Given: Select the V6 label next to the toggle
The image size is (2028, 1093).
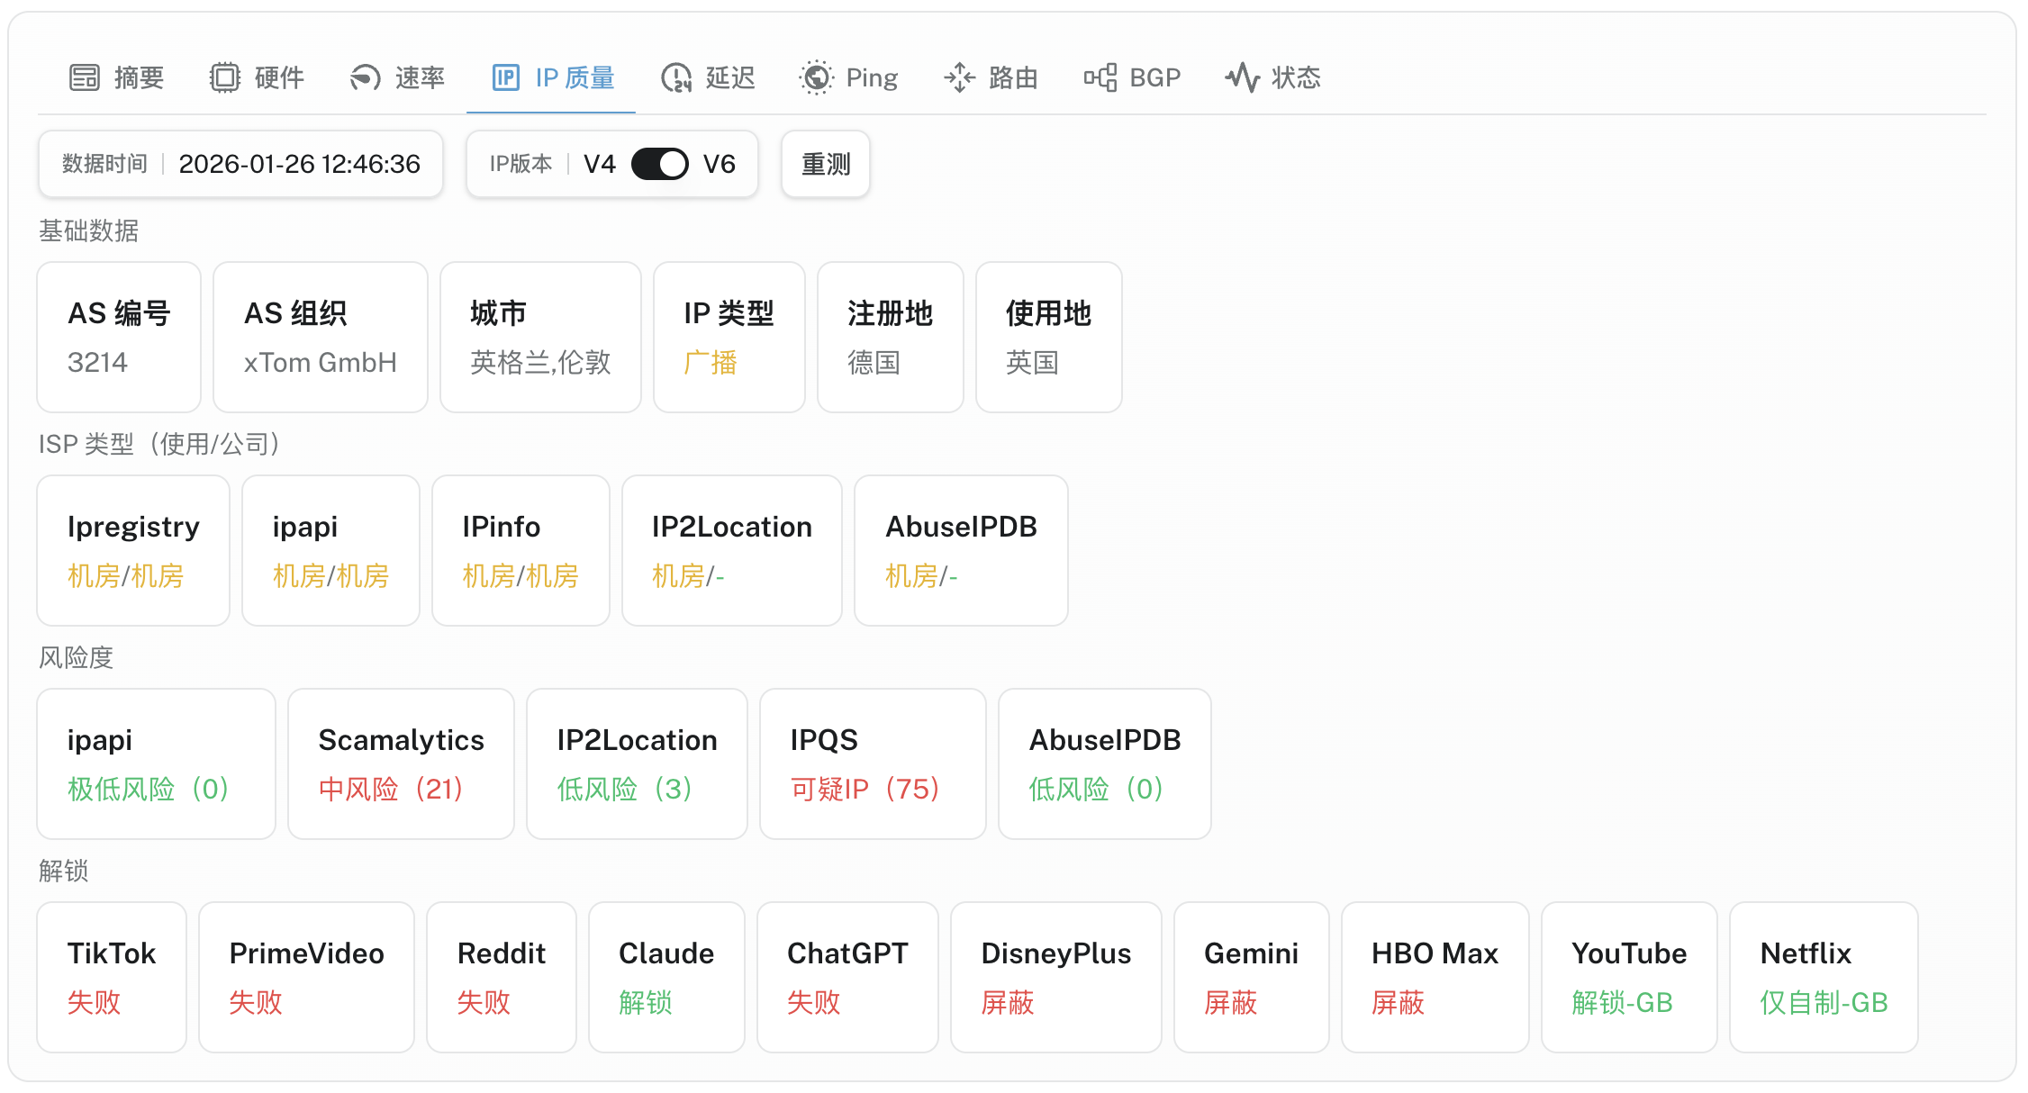Looking at the screenshot, I should (719, 164).
